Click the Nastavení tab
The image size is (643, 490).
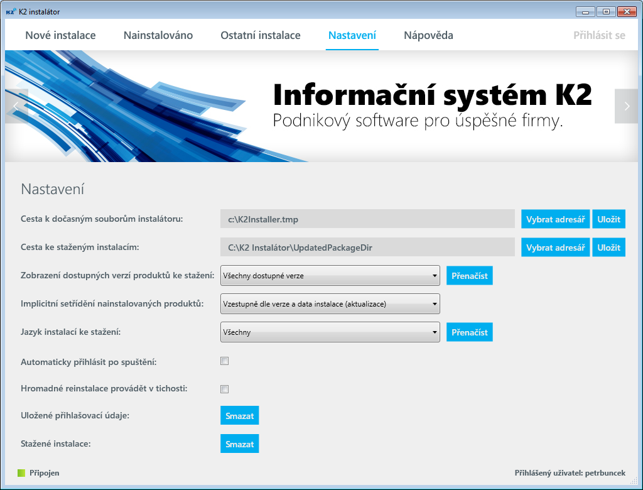point(352,35)
